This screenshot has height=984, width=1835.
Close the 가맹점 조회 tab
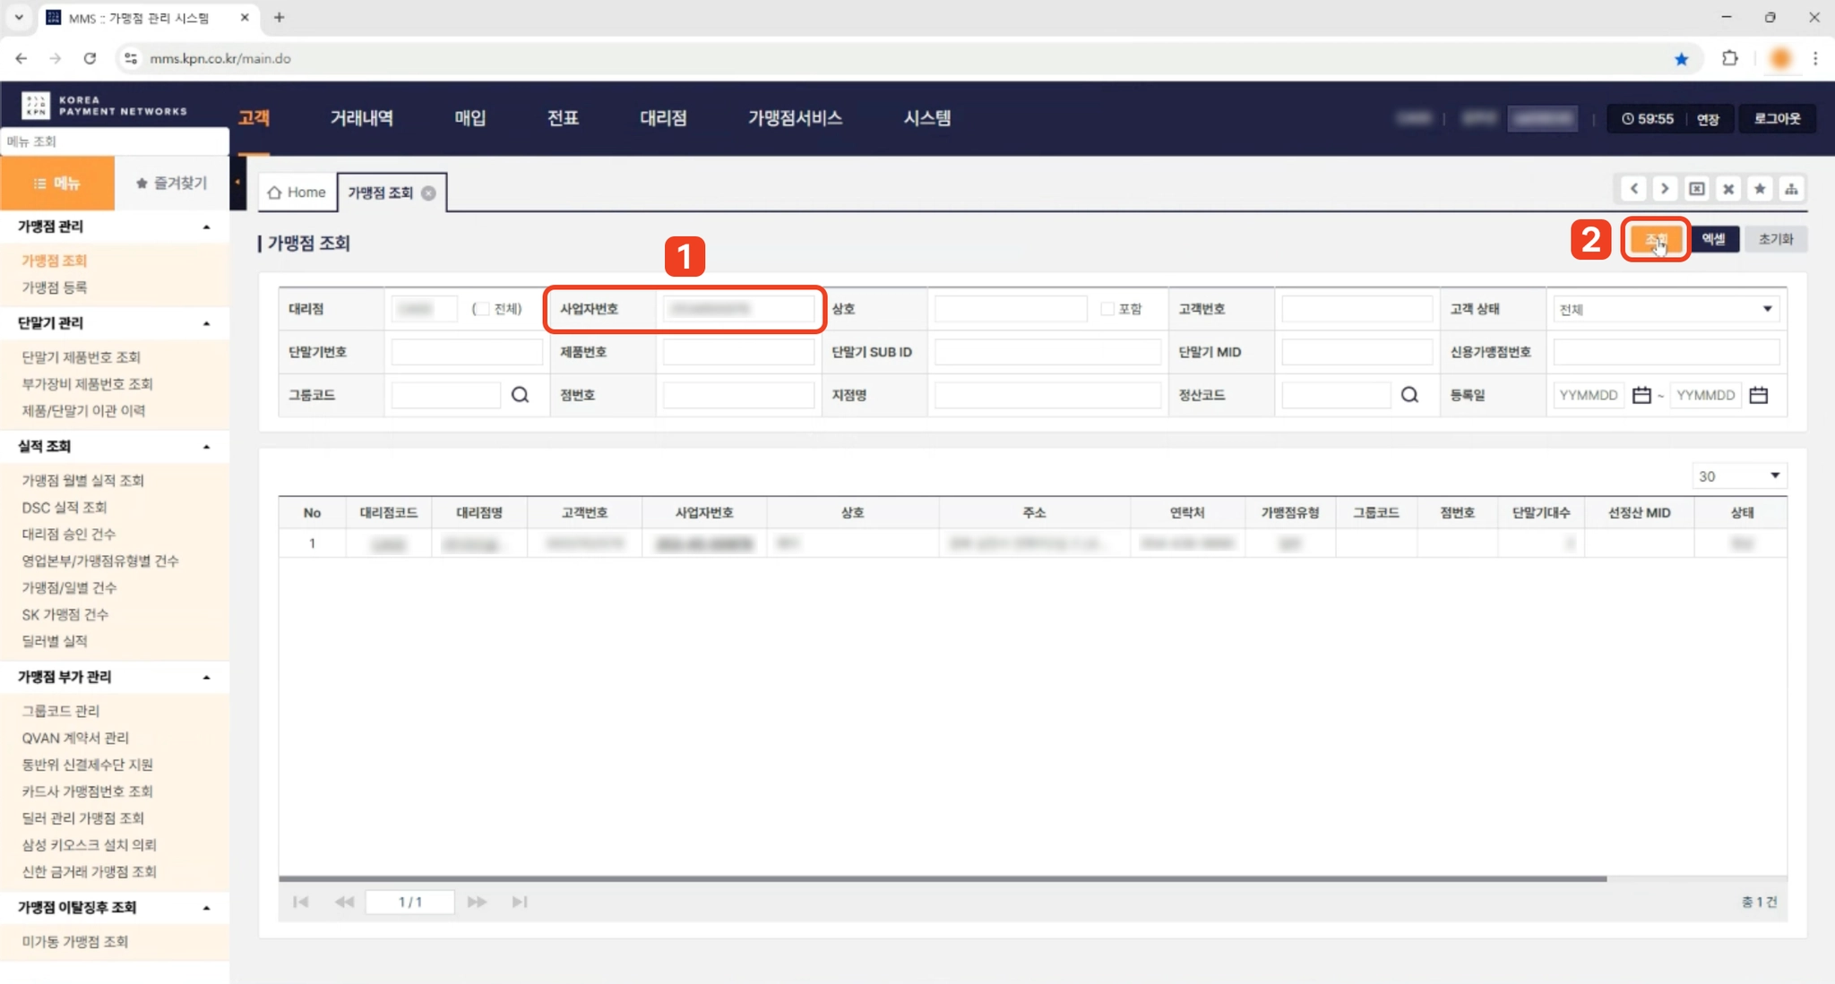coord(429,193)
